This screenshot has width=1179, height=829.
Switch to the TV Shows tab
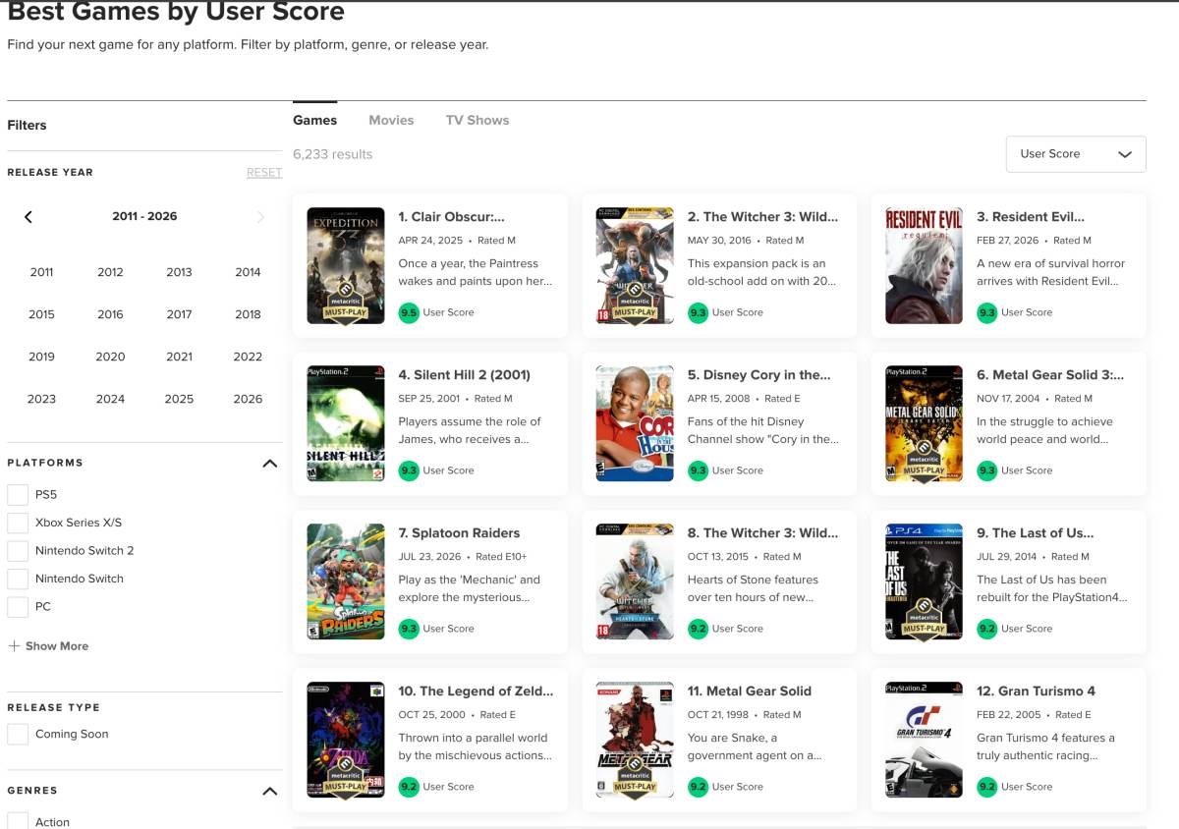(477, 120)
